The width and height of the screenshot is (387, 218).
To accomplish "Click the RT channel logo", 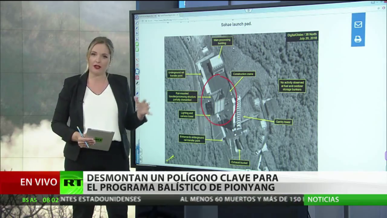I will point(71,182).
